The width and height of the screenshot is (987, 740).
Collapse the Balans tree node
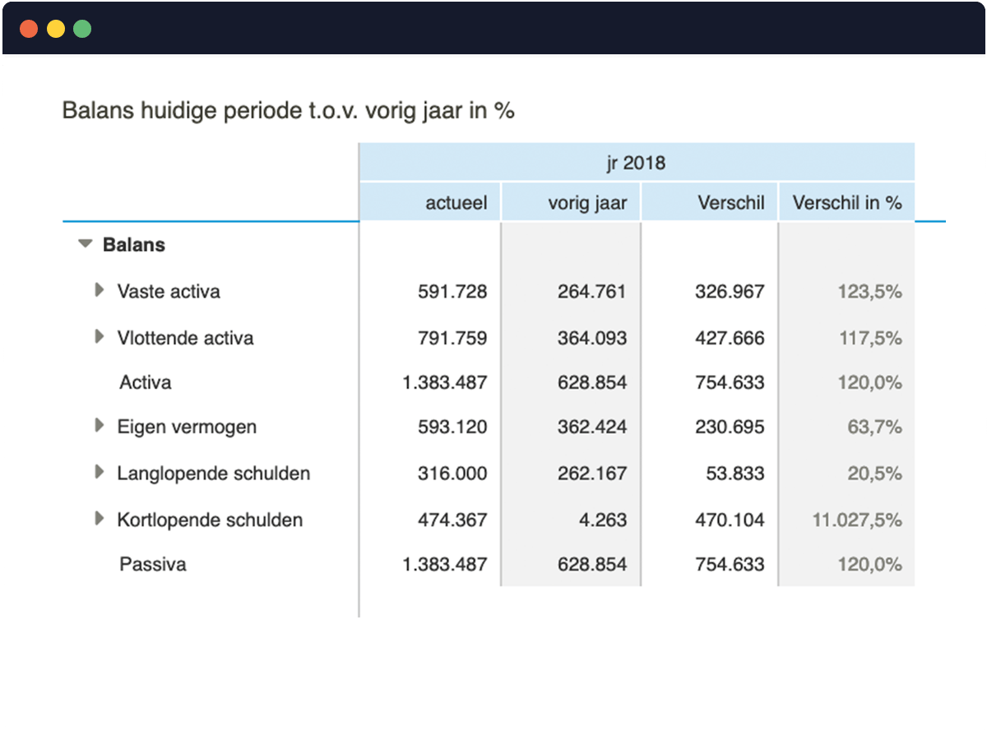[x=83, y=244]
